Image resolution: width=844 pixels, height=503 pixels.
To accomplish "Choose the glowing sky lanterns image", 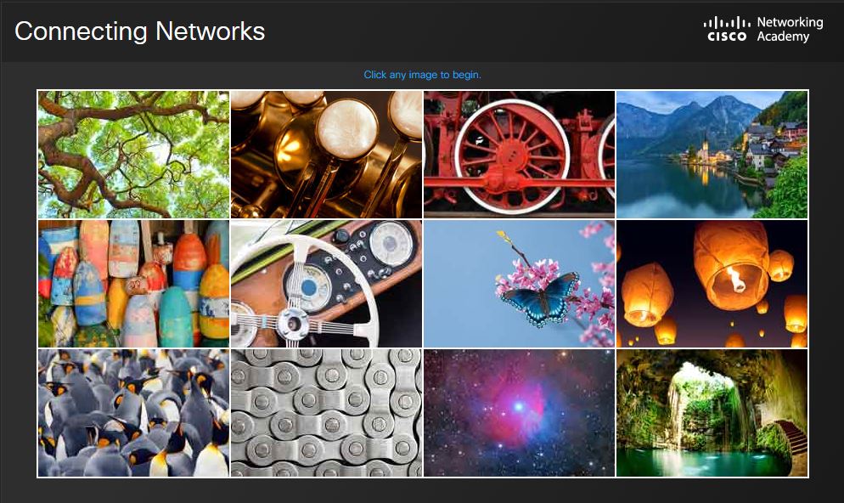I will click(x=712, y=284).
